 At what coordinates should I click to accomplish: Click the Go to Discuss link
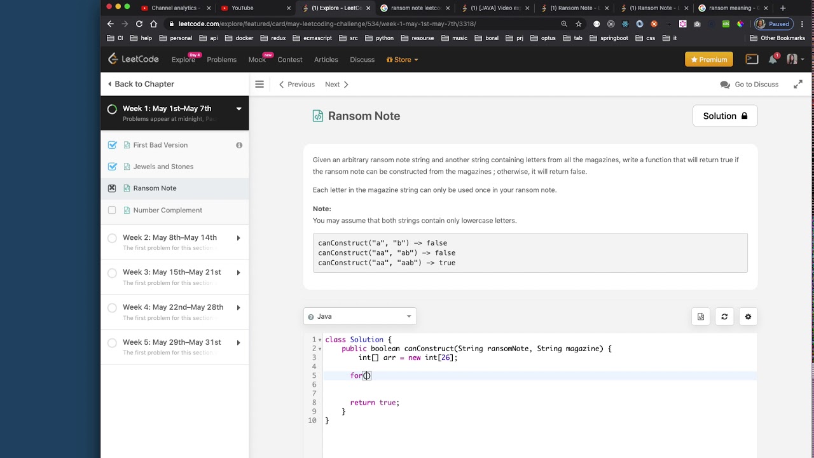(749, 84)
